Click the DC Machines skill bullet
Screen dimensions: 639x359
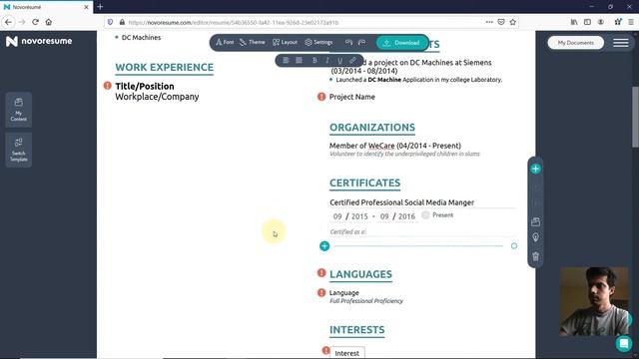tap(141, 38)
